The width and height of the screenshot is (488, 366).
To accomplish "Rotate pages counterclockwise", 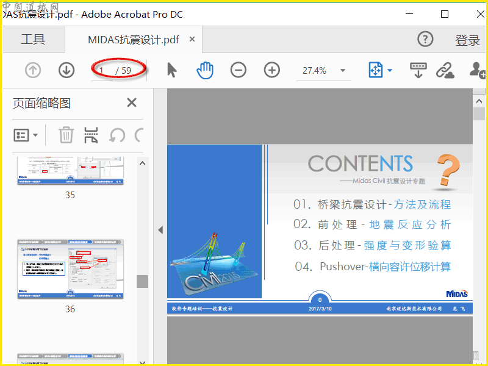I will point(117,135).
